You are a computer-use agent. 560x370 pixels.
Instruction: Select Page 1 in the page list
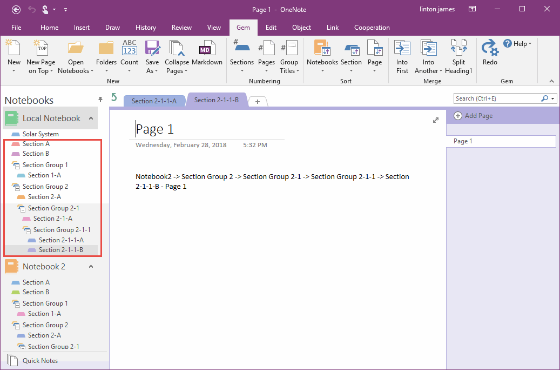point(501,141)
